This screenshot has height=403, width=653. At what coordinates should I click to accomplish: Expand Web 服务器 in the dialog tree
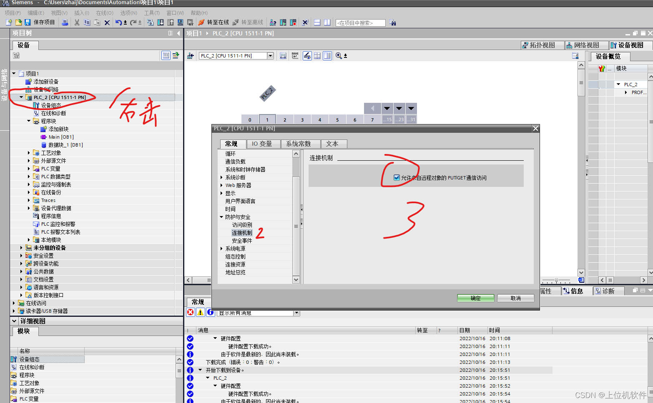[x=221, y=185]
